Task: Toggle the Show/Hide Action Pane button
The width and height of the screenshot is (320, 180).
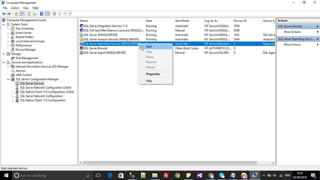Action: point(47,13)
